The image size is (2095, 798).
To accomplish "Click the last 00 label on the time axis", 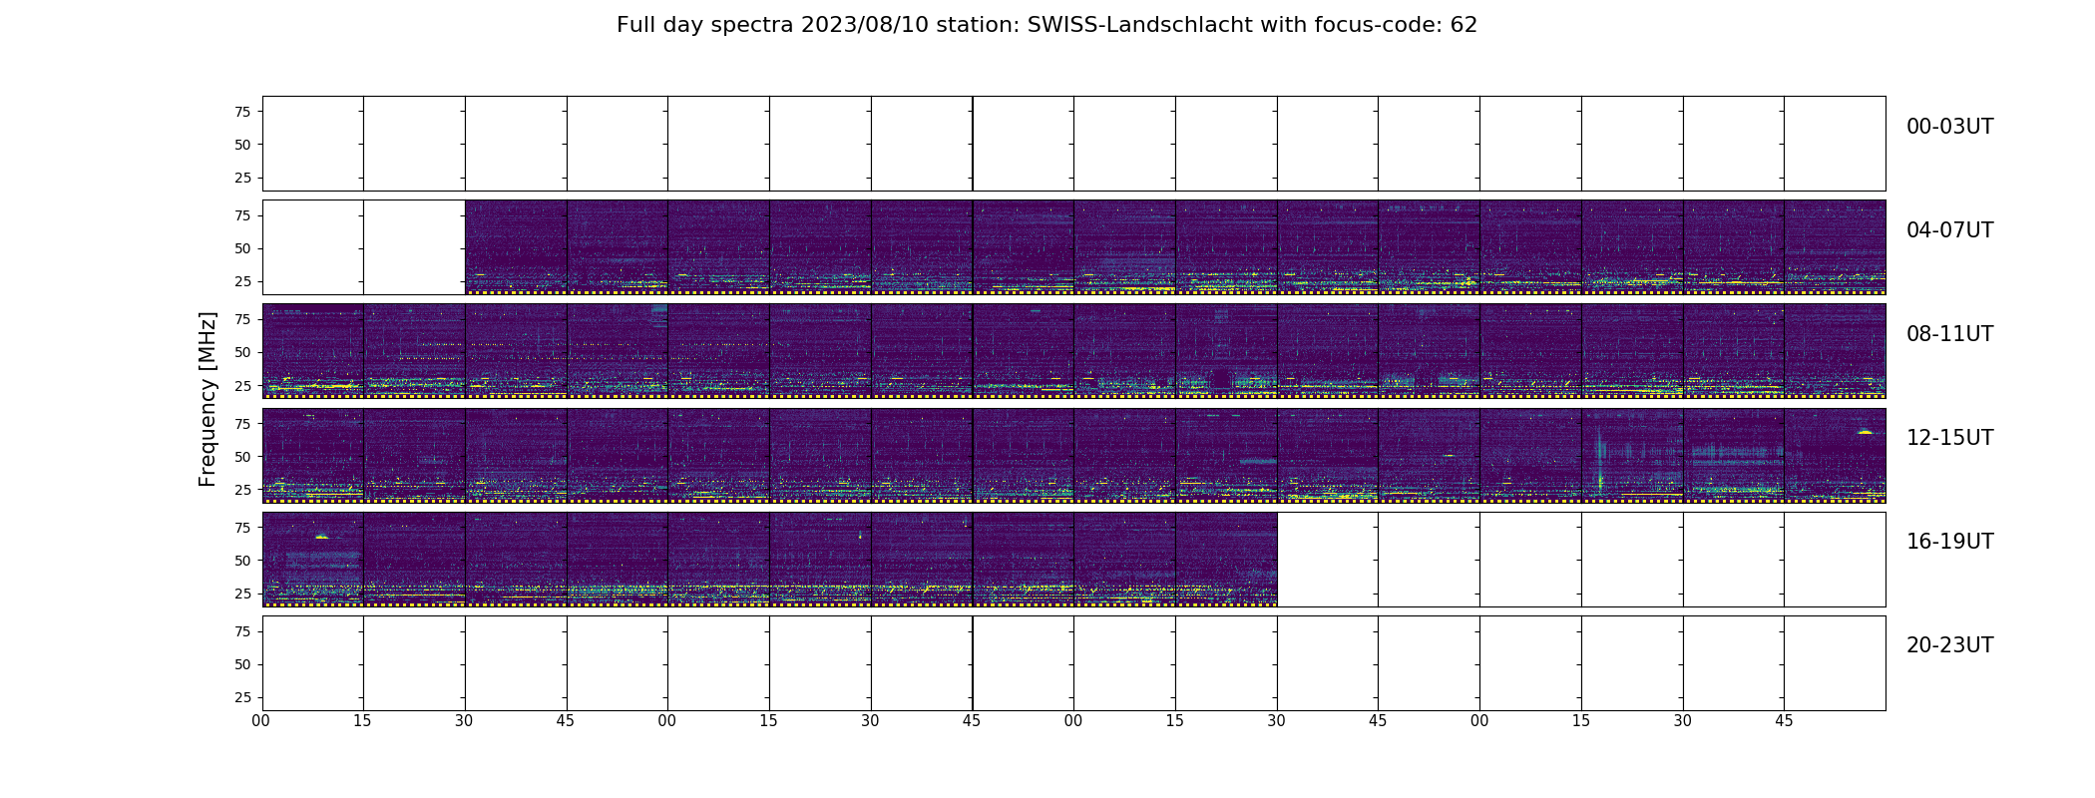I will (x=1479, y=721).
